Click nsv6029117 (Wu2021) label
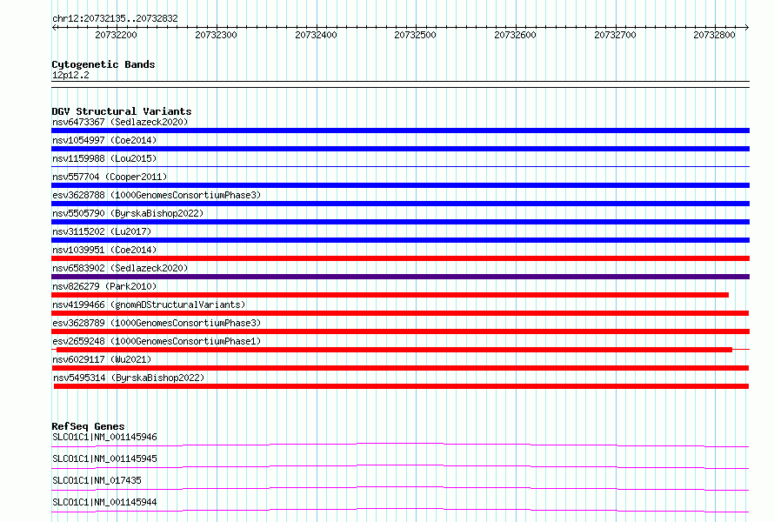 pos(102,359)
